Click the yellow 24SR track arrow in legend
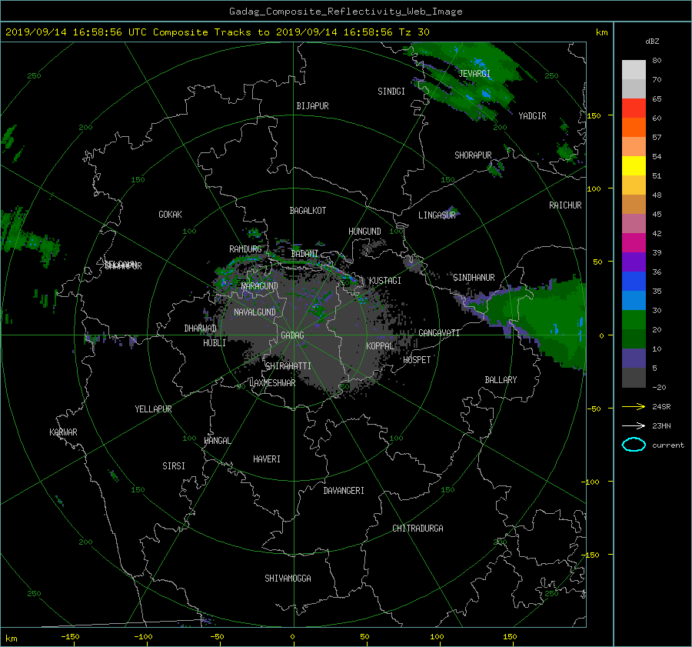Screen dimensions: 692x647 634,406
